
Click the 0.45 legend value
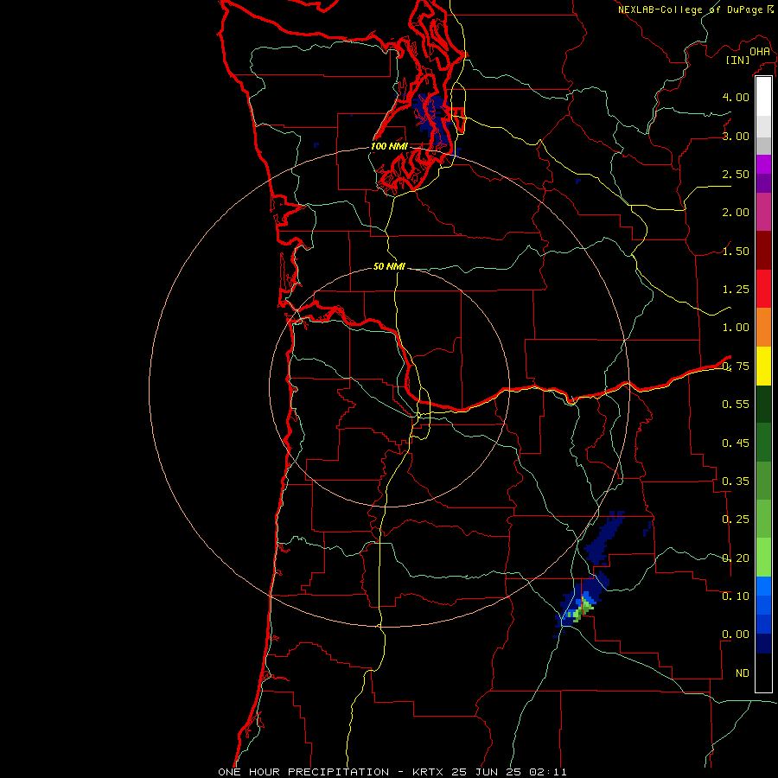[736, 443]
